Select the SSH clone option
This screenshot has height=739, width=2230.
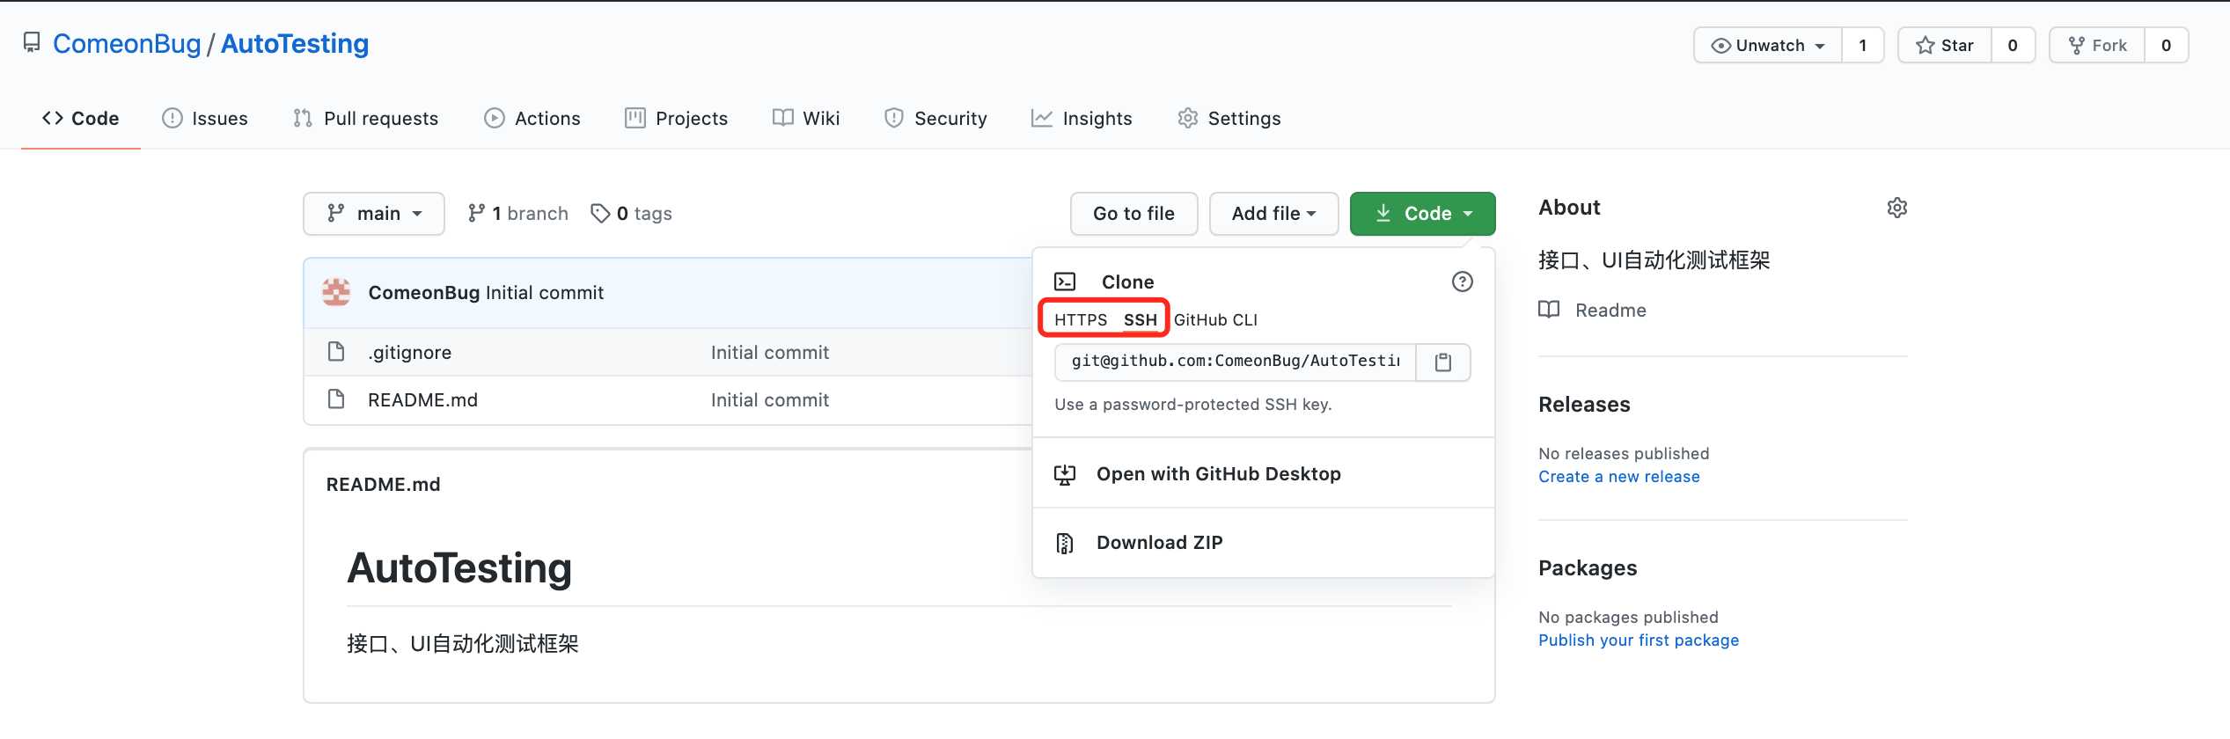click(x=1140, y=319)
